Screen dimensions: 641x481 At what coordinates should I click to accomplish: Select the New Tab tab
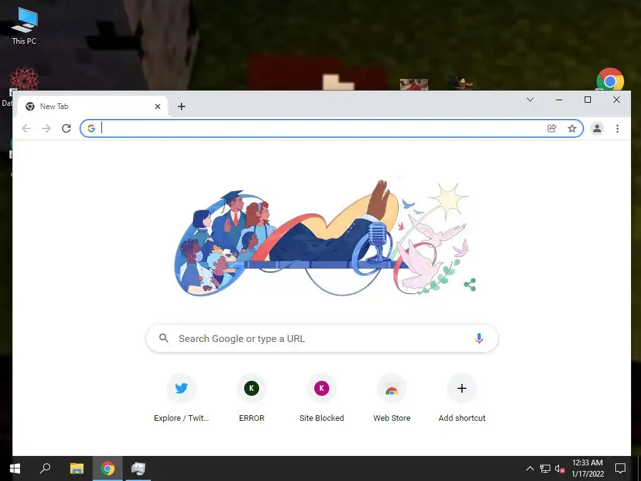pyautogui.click(x=93, y=106)
